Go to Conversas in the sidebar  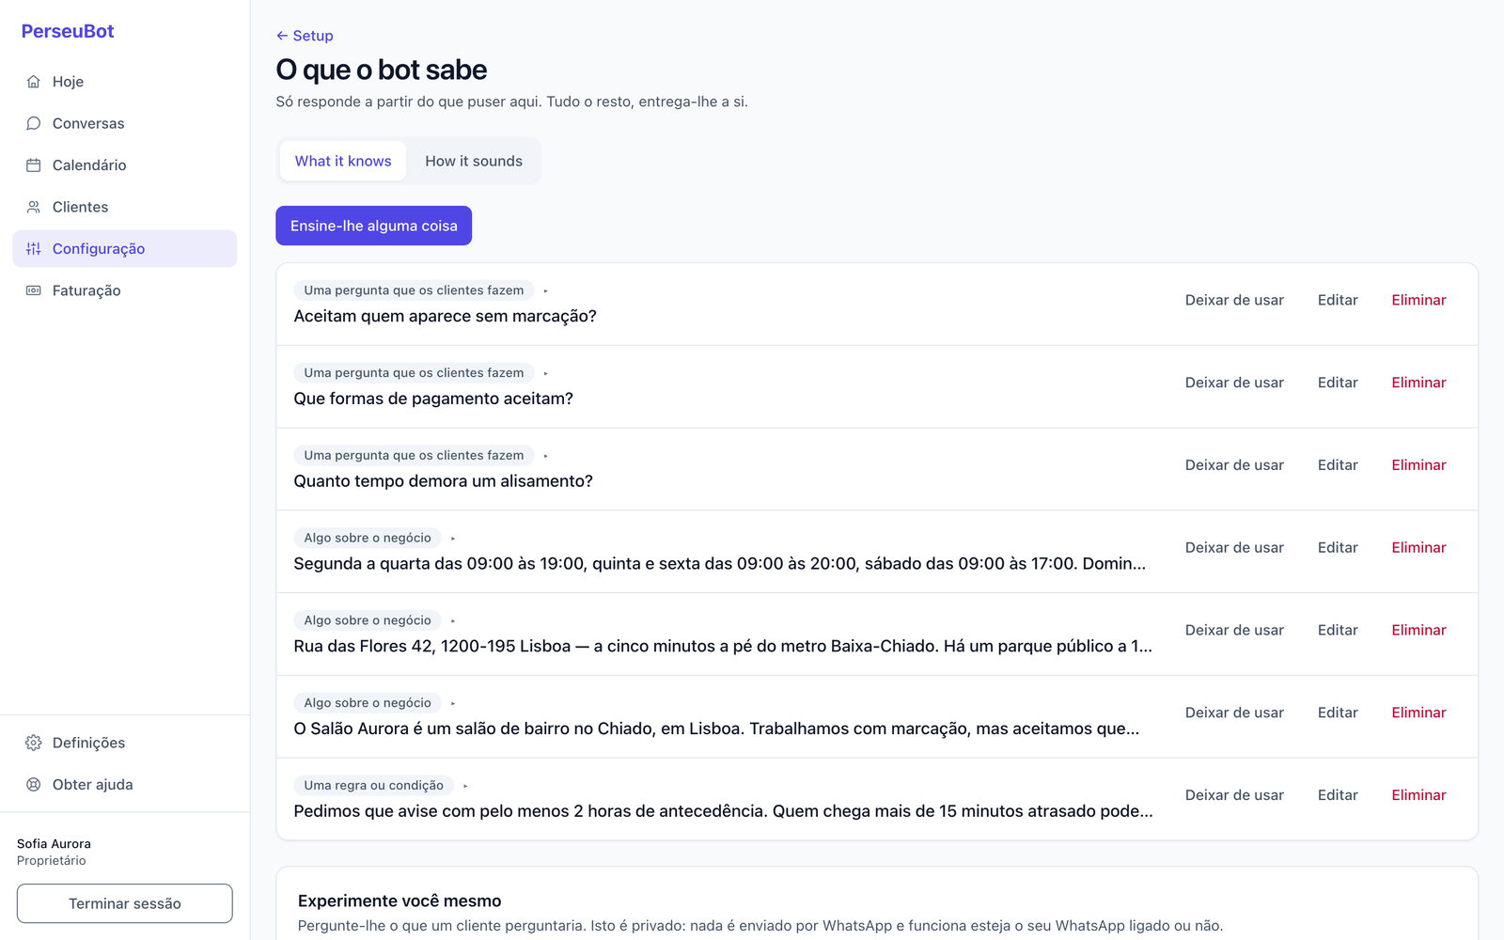(x=124, y=123)
